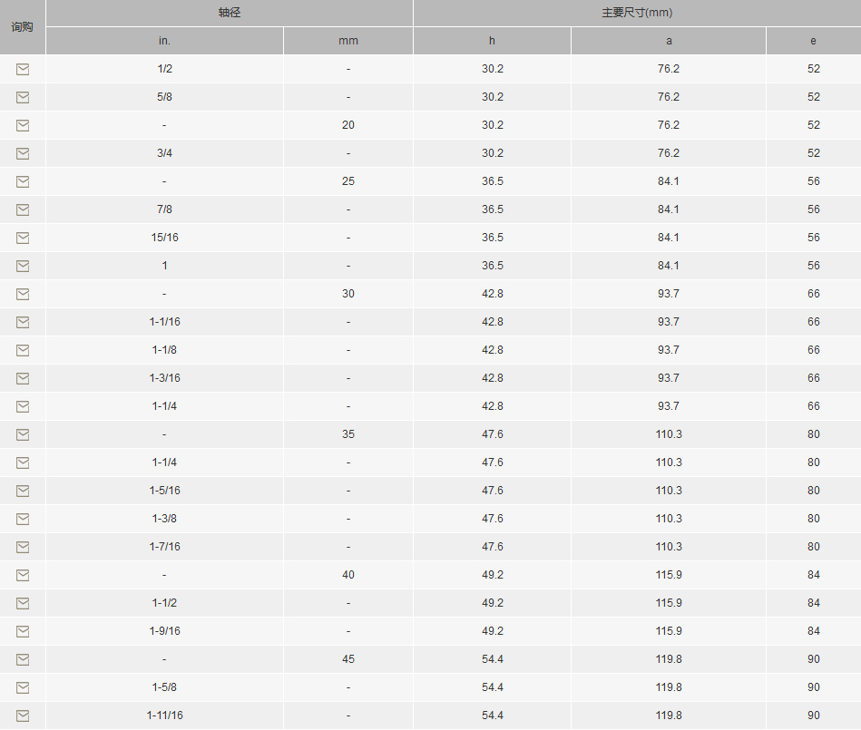Open inquiry envelope for 1-11/16 inch row
The height and width of the screenshot is (730, 861).
coord(23,715)
